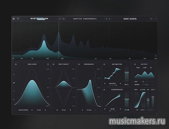Click the Root Boost curve peak
This screenshot has height=129, width=169.
tap(64, 82)
